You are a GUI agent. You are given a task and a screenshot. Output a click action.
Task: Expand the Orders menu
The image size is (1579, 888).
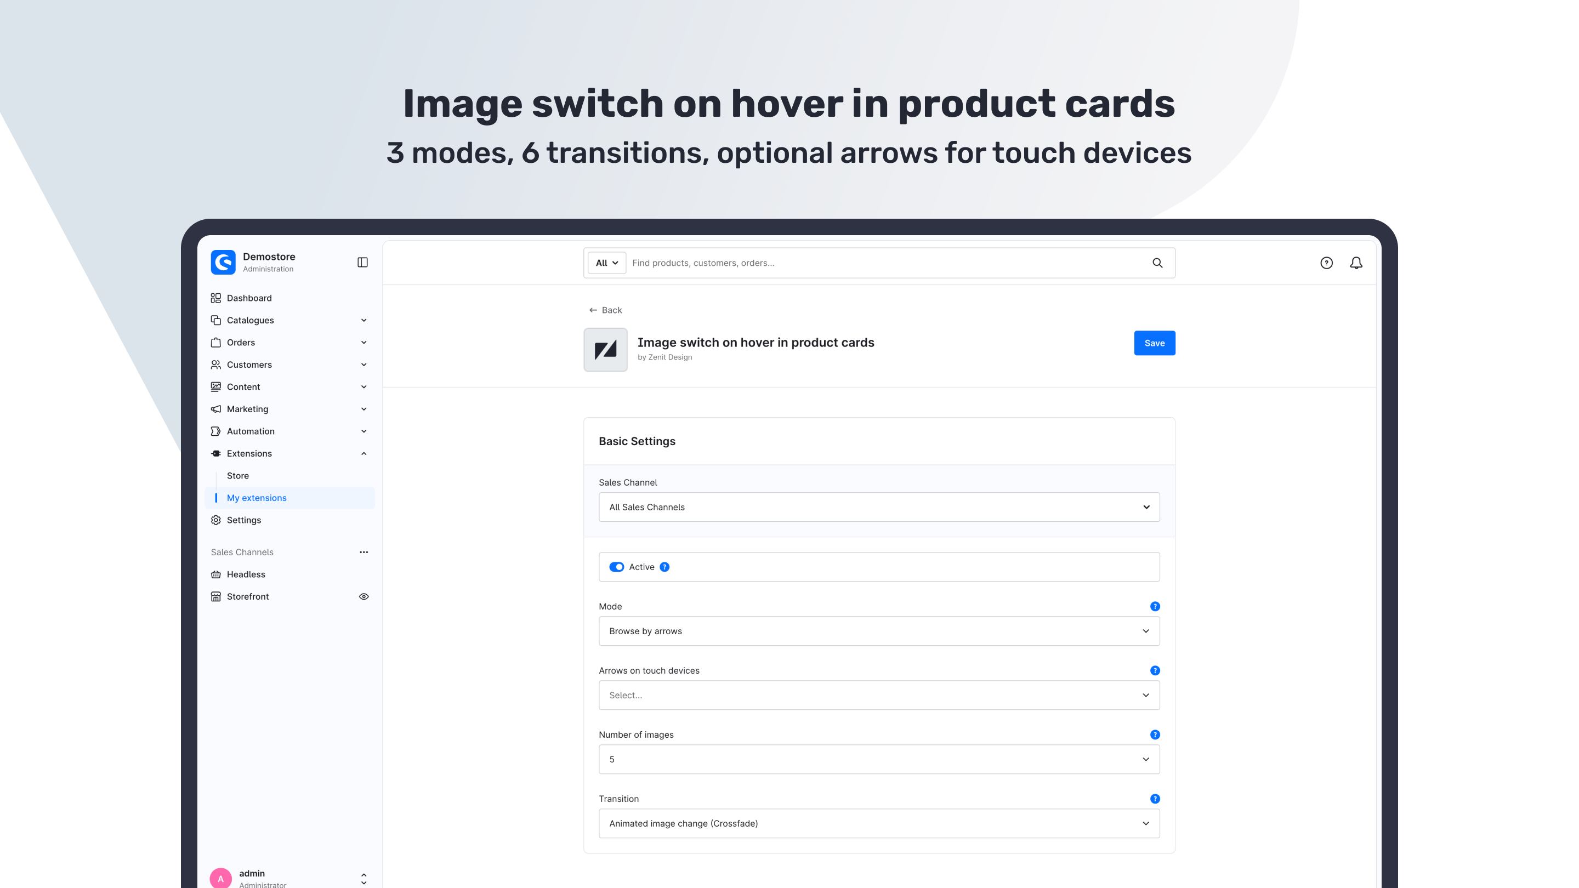pos(363,342)
